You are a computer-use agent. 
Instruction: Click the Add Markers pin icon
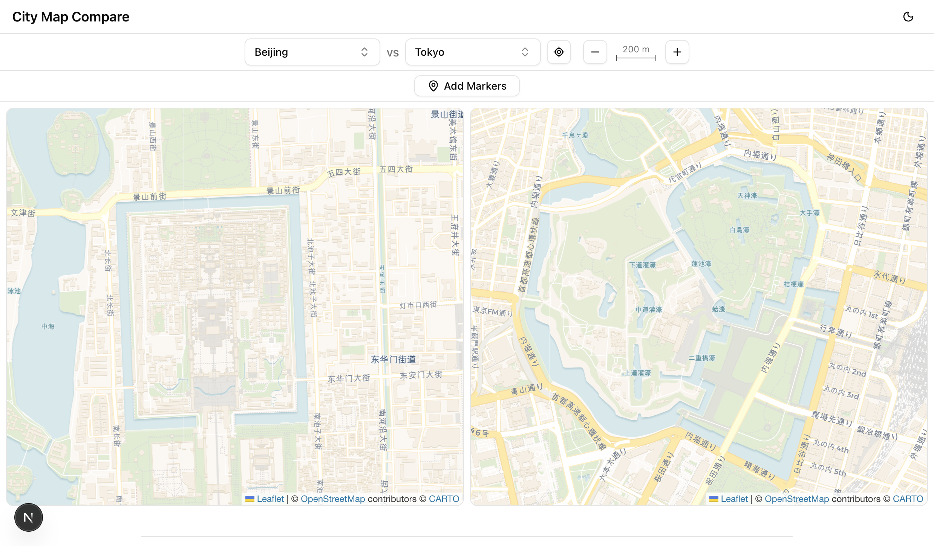tap(433, 86)
